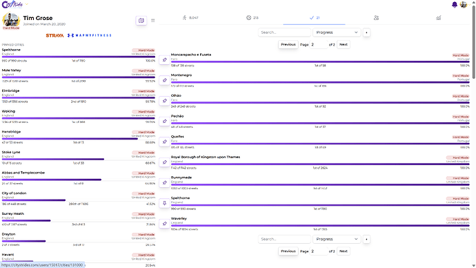Viewport: 476px width, 268px height.
Task: Open pinned city Woking
Action: [x=8, y=111]
